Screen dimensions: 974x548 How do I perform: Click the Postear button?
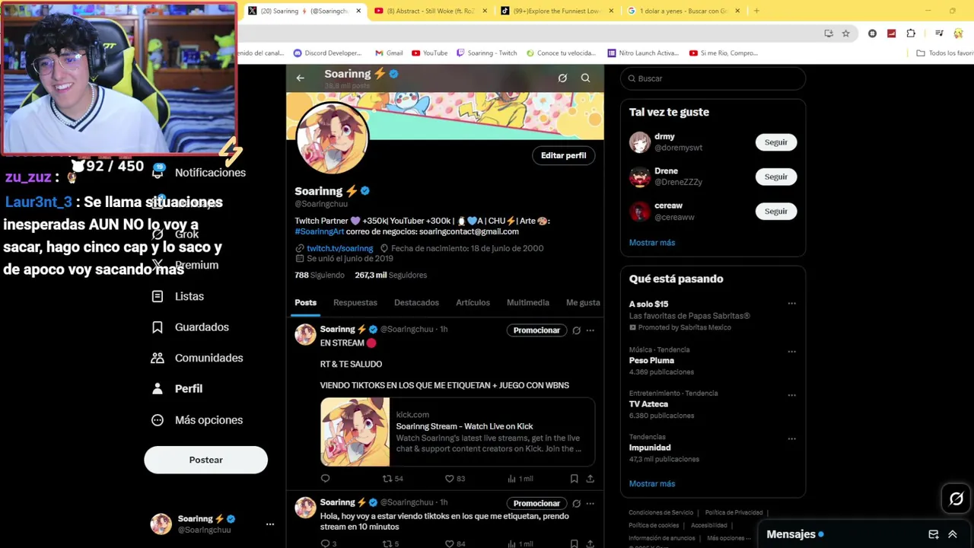click(205, 460)
